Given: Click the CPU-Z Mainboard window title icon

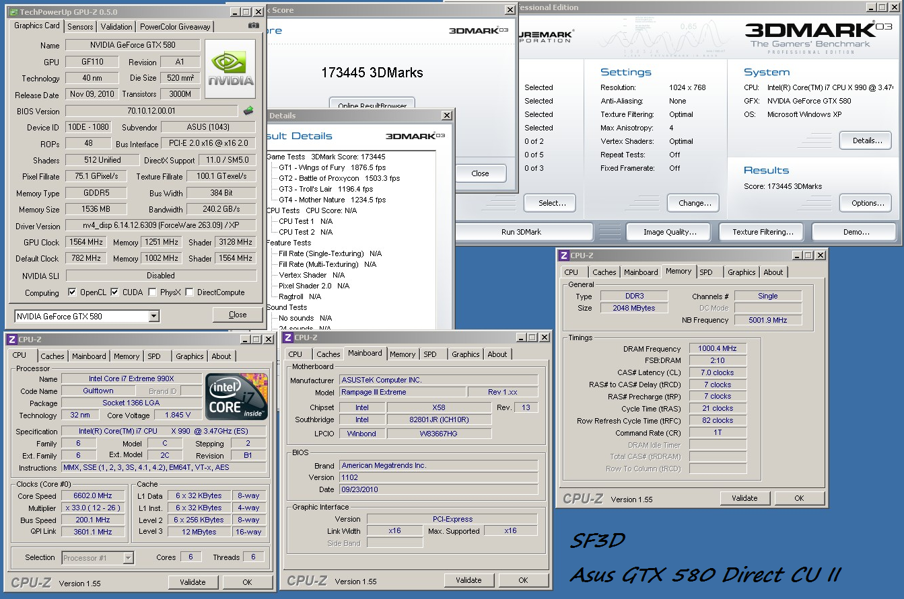Looking at the screenshot, I should pos(287,337).
